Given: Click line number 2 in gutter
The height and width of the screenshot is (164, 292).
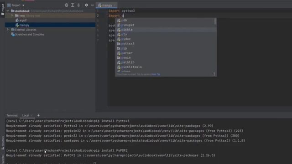Looking at the screenshot, I should tap(98, 15).
